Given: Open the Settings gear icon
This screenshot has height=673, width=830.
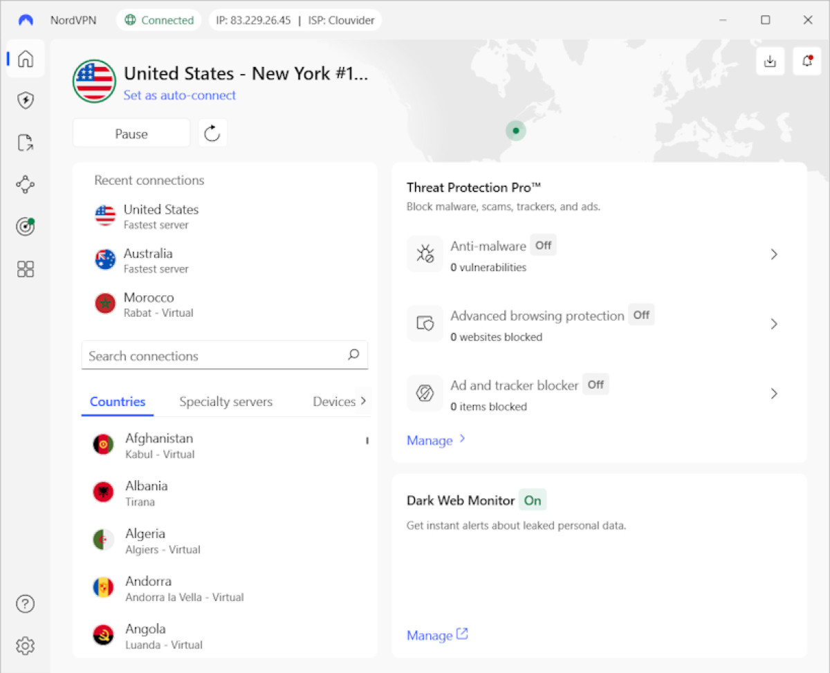Looking at the screenshot, I should 26,646.
